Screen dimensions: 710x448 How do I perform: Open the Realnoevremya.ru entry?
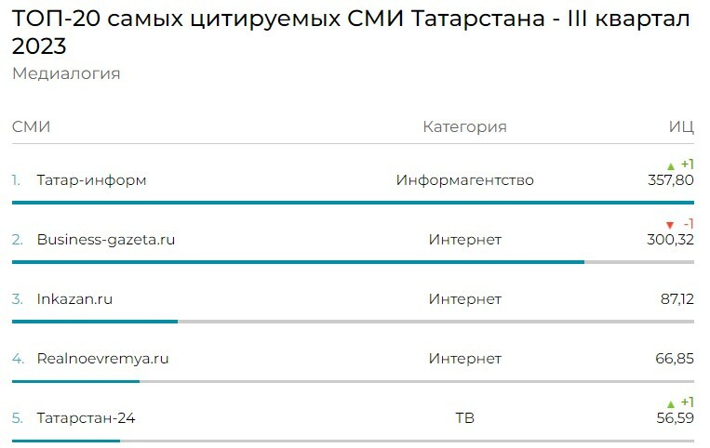(102, 359)
